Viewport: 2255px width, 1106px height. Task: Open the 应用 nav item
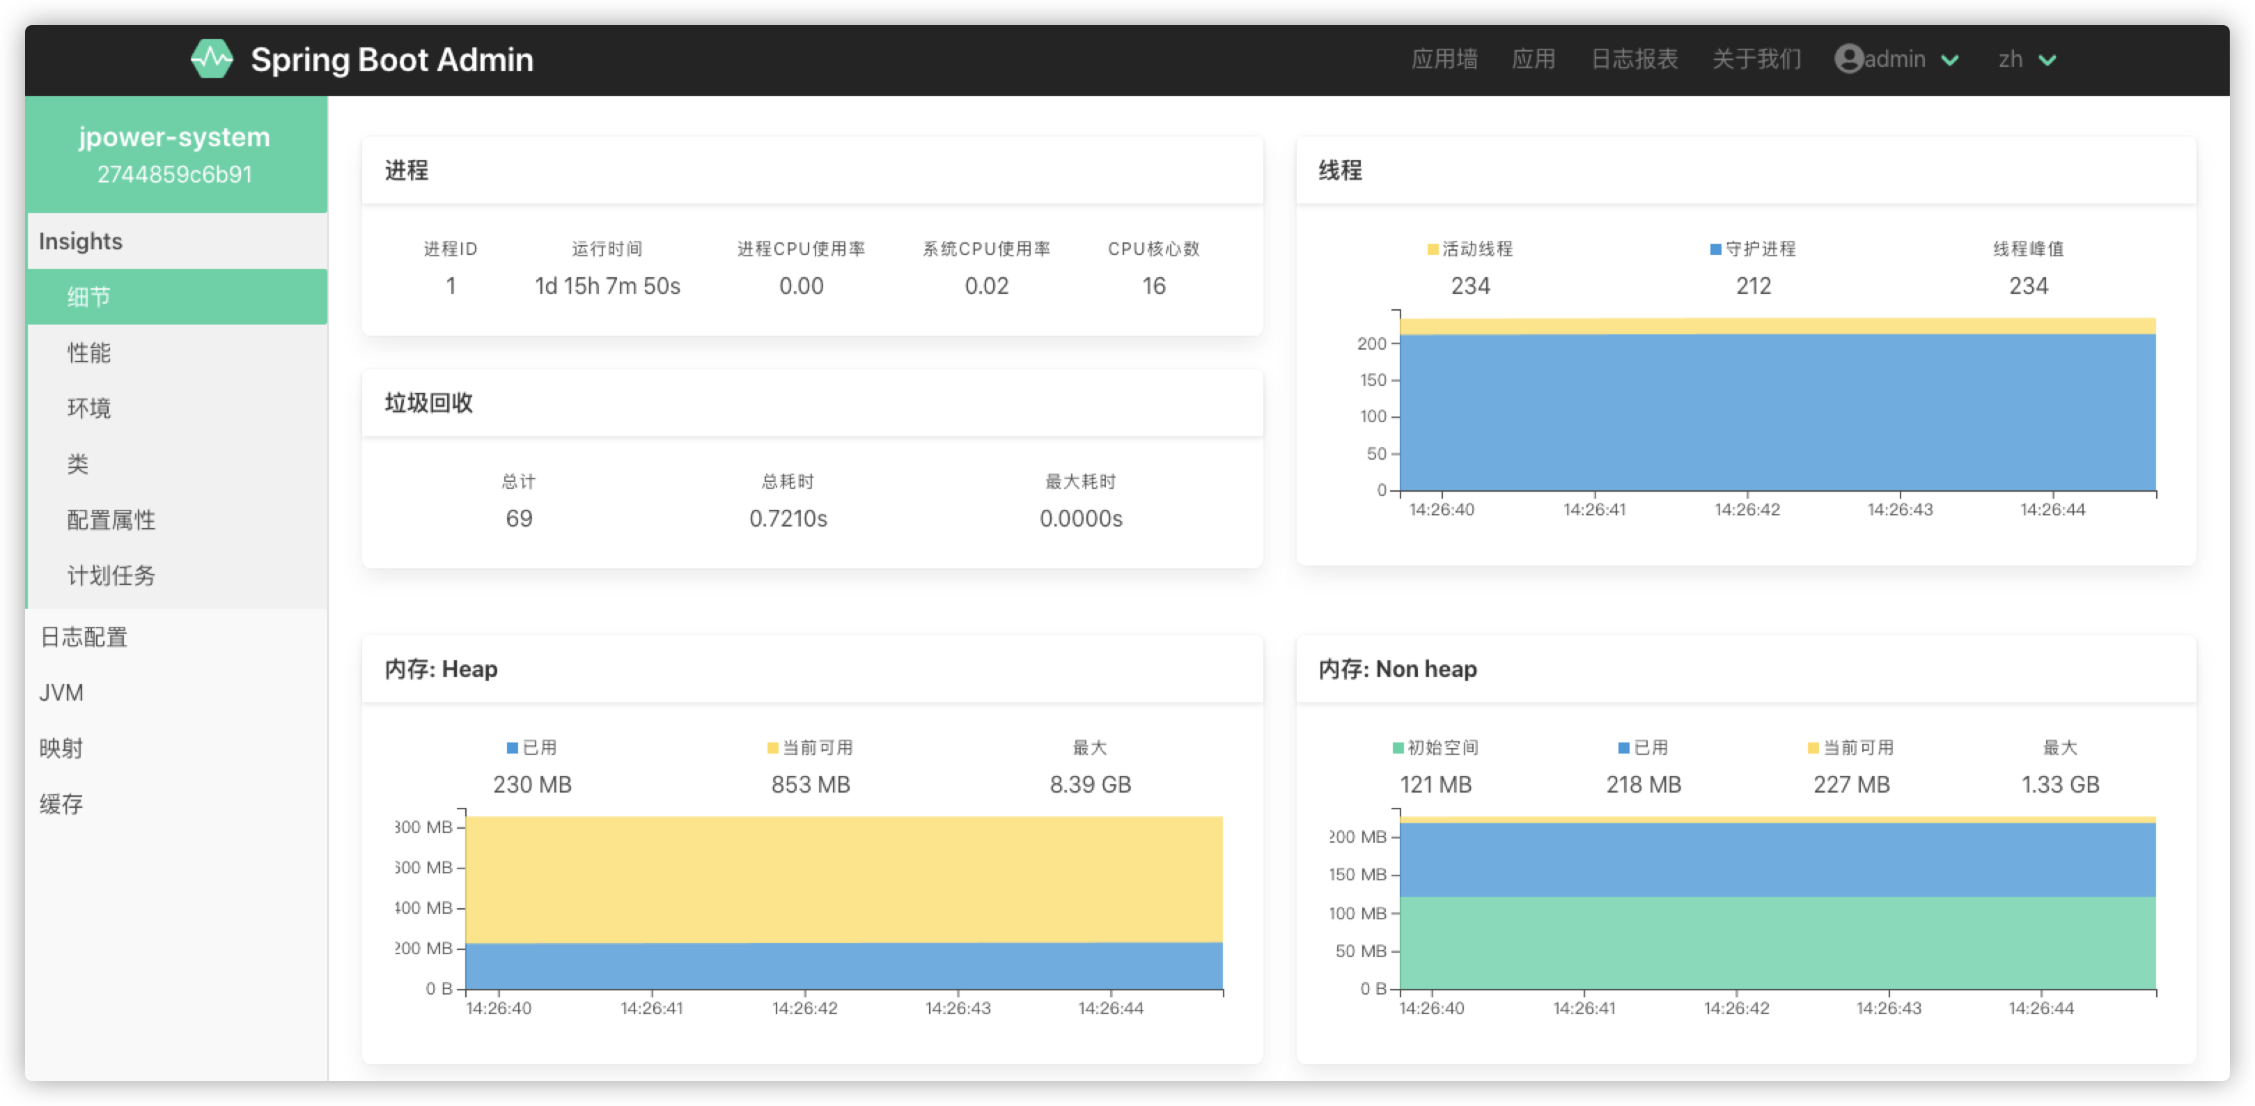pos(1534,59)
